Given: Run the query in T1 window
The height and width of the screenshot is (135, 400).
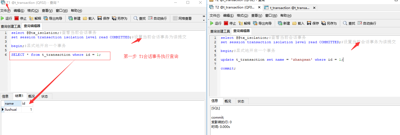Looking at the screenshot, I should click(x=6, y=18).
